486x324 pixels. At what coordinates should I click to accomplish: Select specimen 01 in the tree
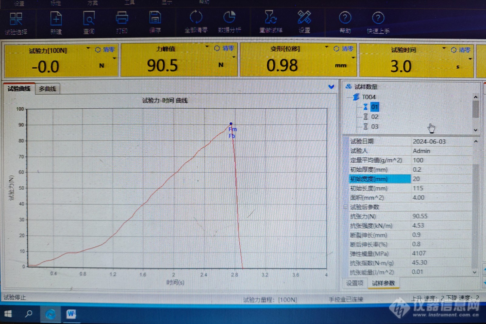click(374, 107)
